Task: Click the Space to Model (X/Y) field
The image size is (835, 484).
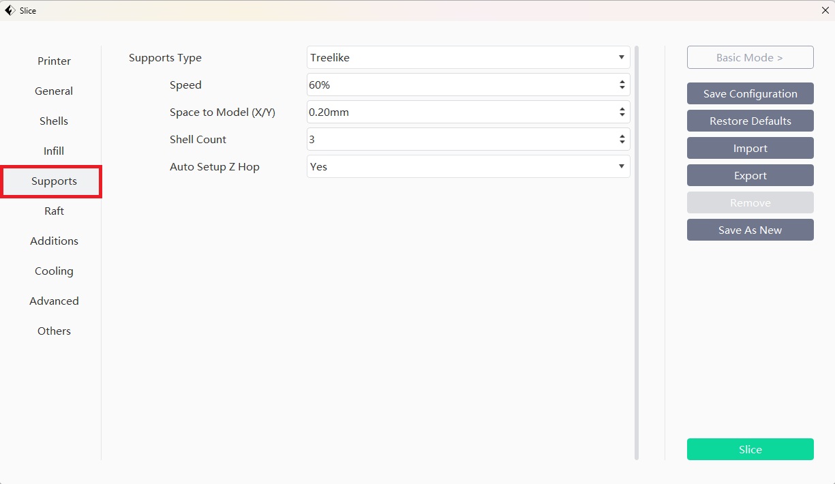Action: click(461, 112)
